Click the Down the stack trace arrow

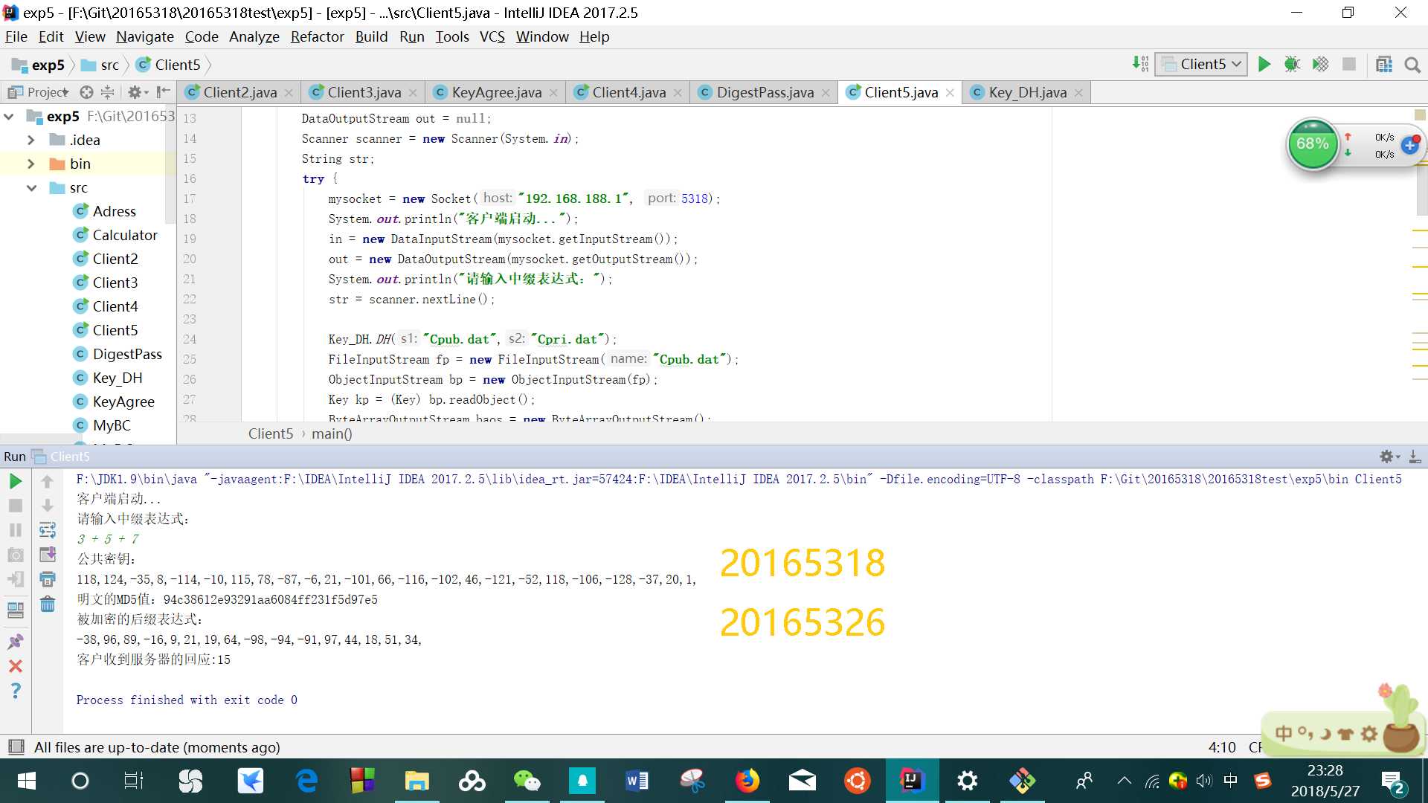pos(48,506)
